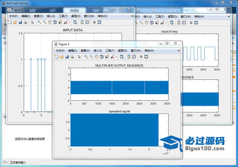Insert colorbar in Figure 1
This screenshot has width=238, height=167.
pos(82,22)
